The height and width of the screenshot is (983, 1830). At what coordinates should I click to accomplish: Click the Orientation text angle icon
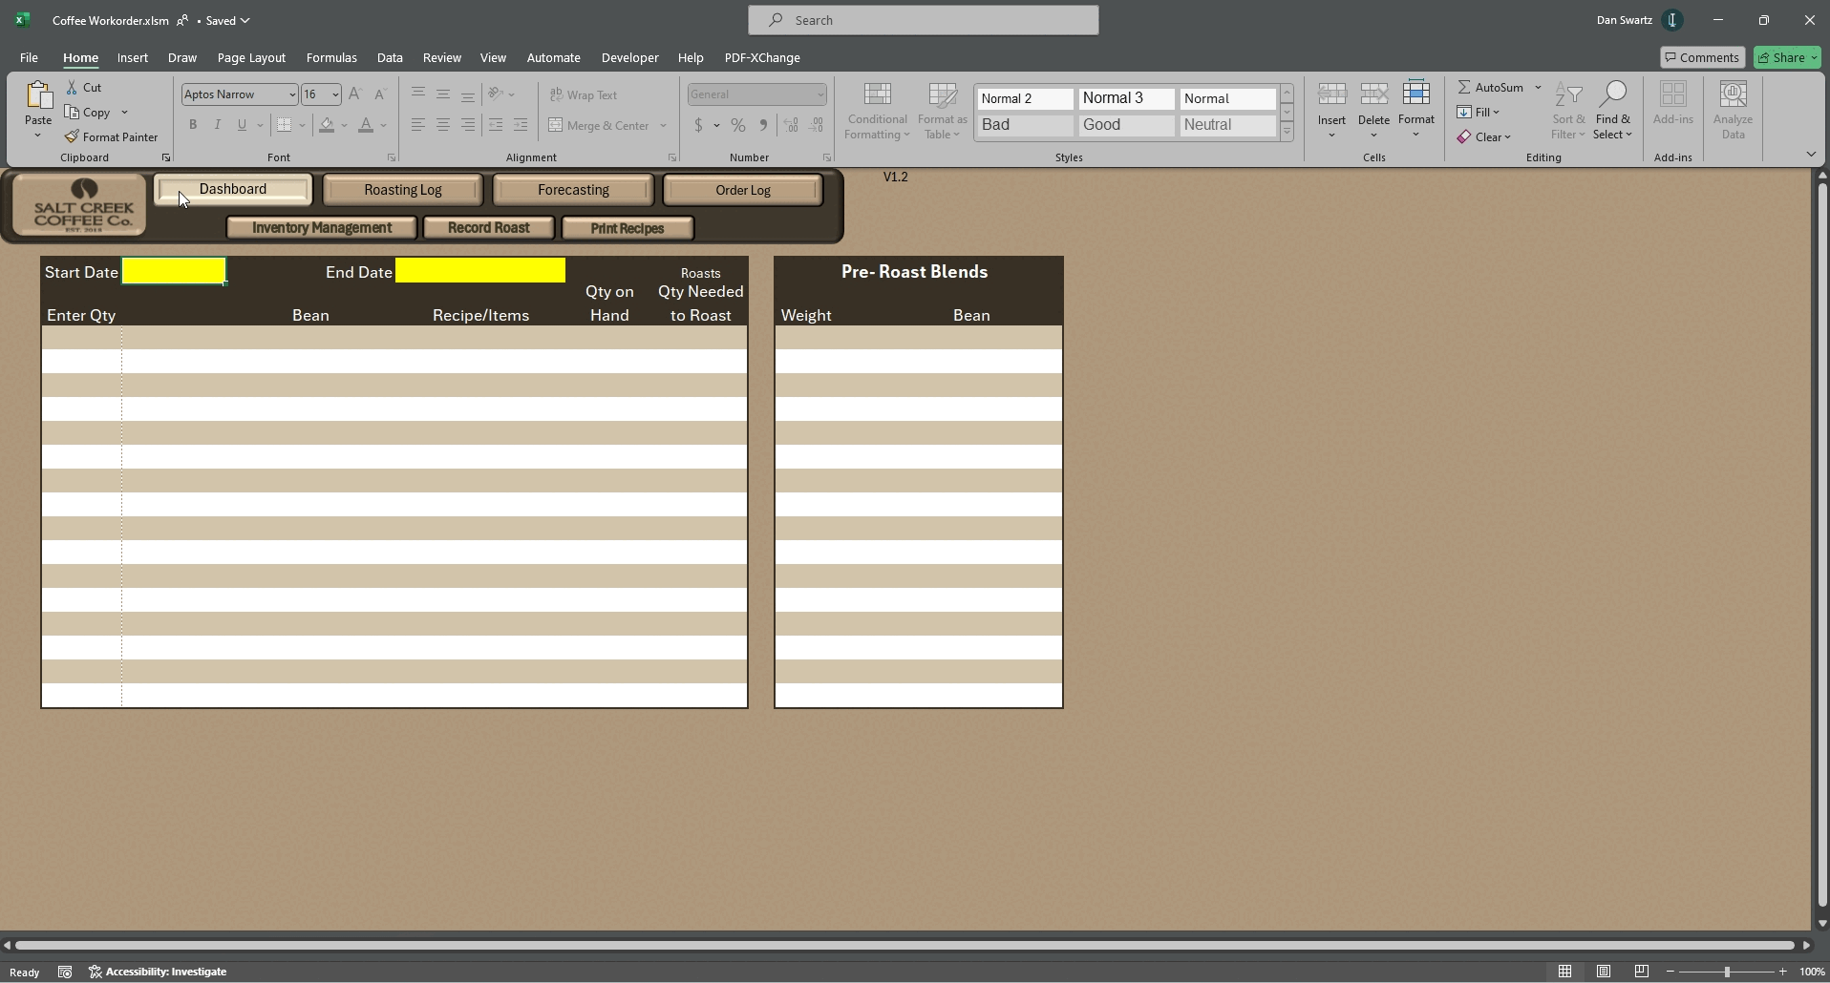pyautogui.click(x=495, y=94)
